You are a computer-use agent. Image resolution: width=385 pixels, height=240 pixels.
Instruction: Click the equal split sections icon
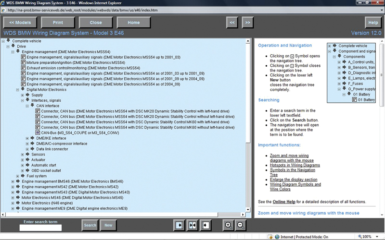coord(192,225)
